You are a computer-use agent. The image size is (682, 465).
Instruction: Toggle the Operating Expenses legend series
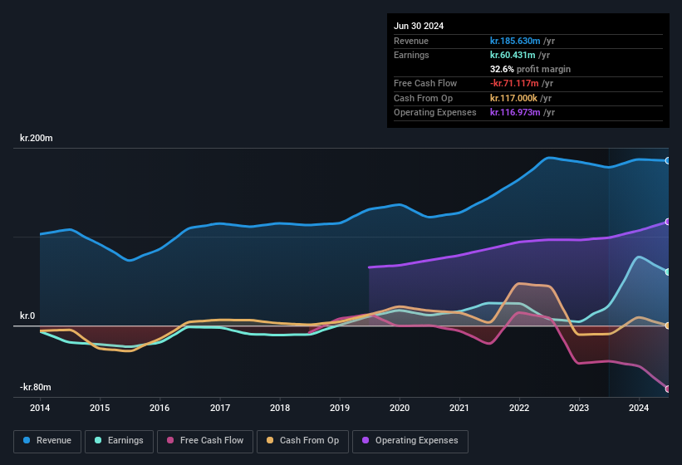pos(410,441)
